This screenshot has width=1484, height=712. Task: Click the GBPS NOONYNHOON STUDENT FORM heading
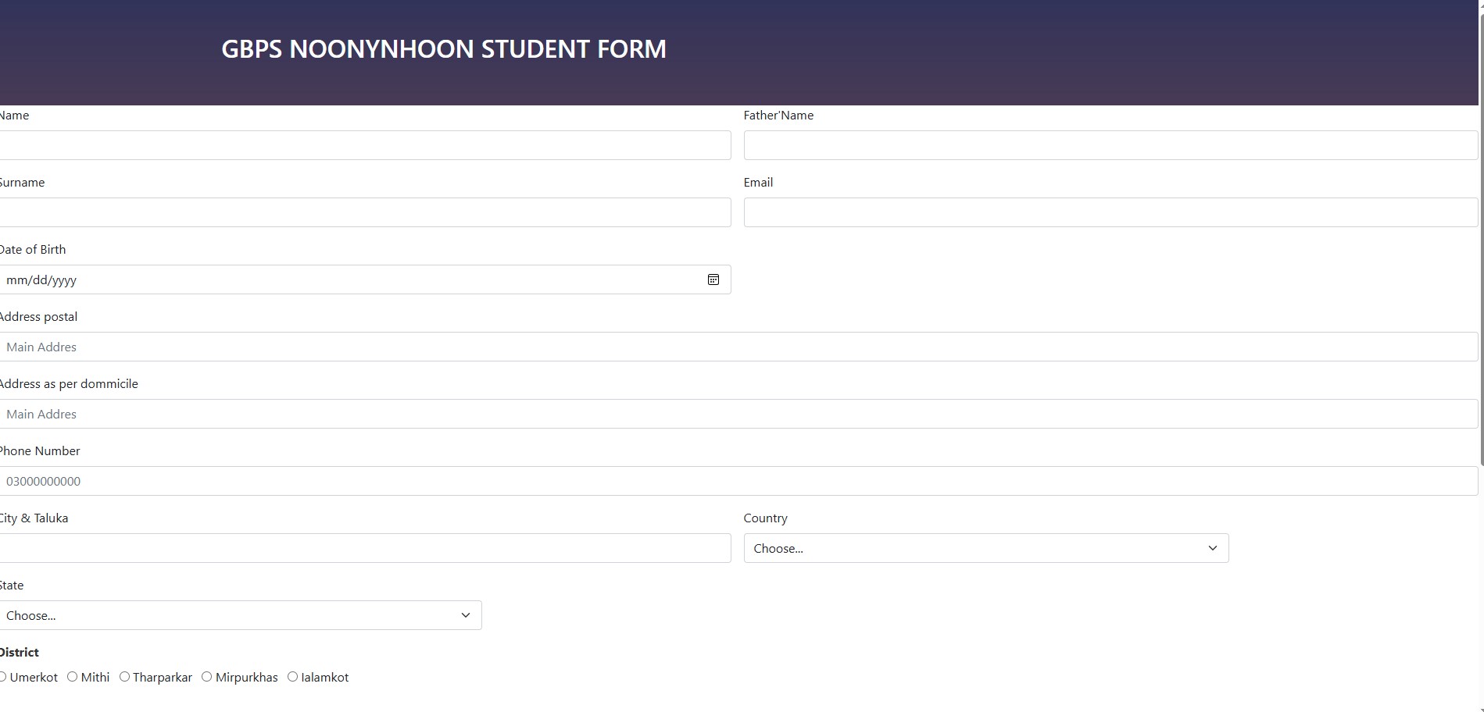point(444,49)
